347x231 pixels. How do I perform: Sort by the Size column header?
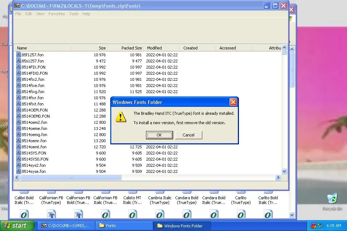click(x=89, y=48)
